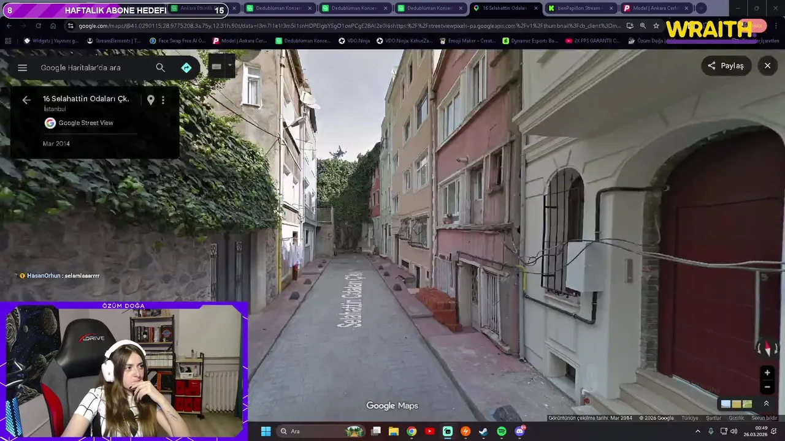Image resolution: width=785 pixels, height=441 pixels.
Task: Click the Street View compass needle
Action: click(x=768, y=348)
